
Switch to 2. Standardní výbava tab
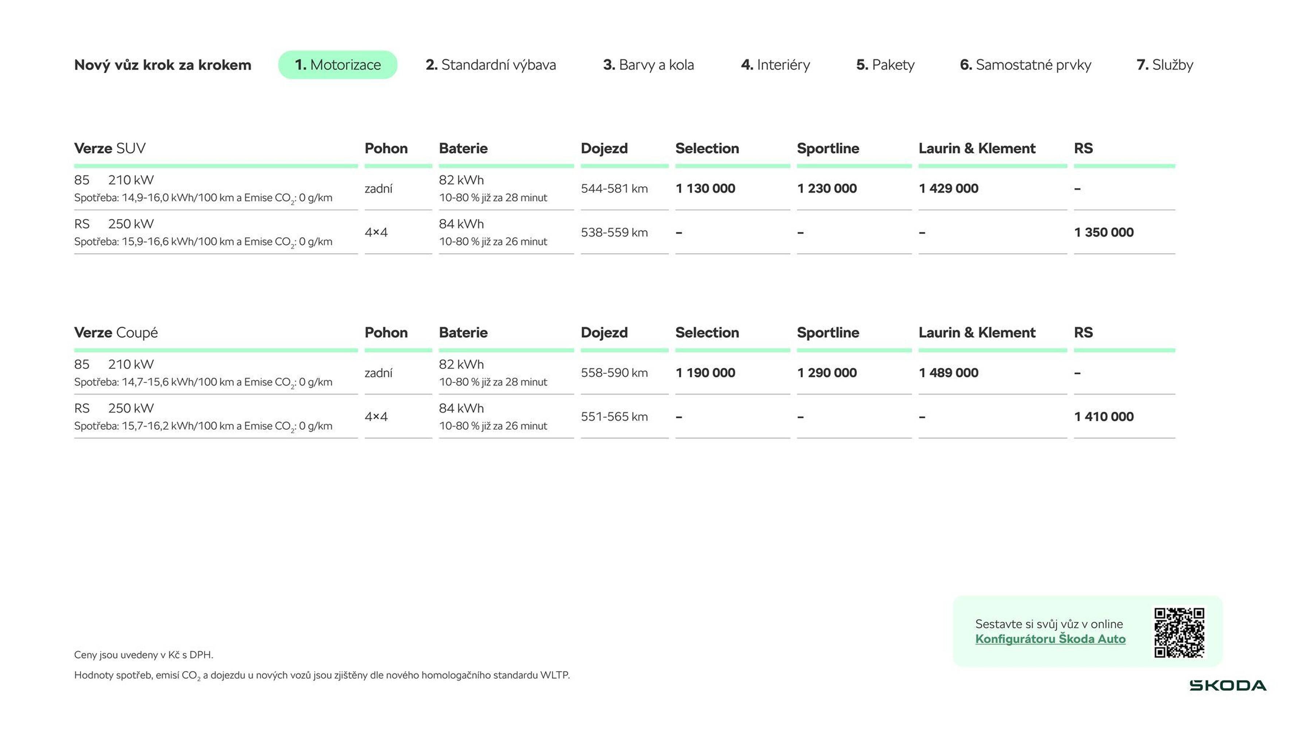(490, 65)
